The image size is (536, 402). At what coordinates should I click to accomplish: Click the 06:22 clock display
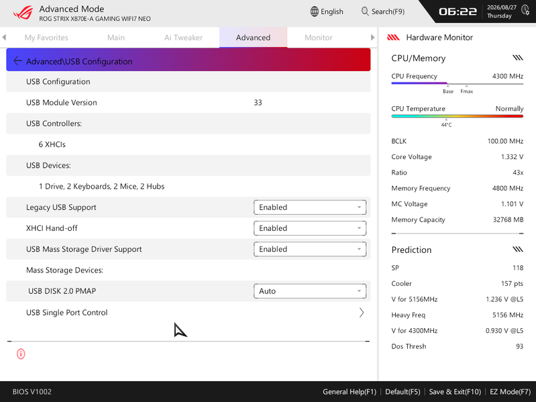(458, 11)
